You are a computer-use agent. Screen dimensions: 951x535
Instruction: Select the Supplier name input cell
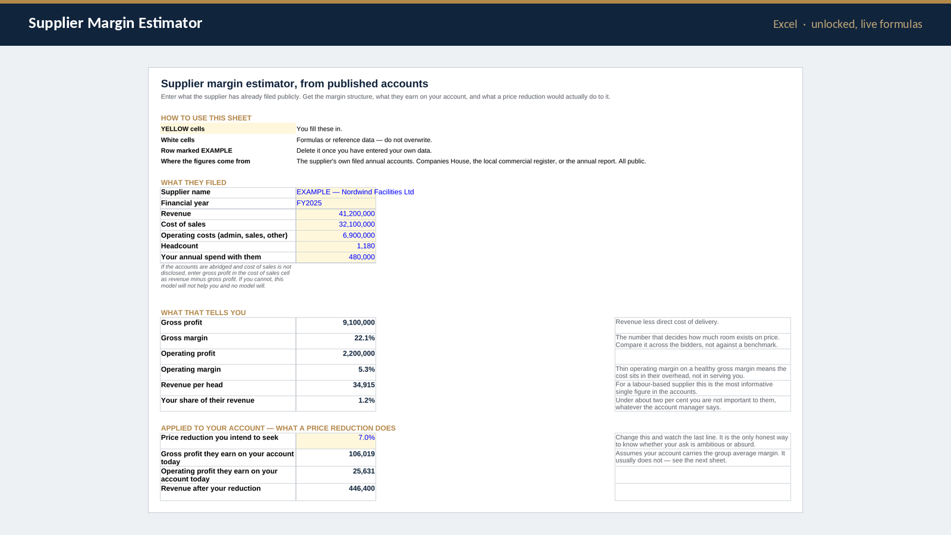pyautogui.click(x=336, y=192)
